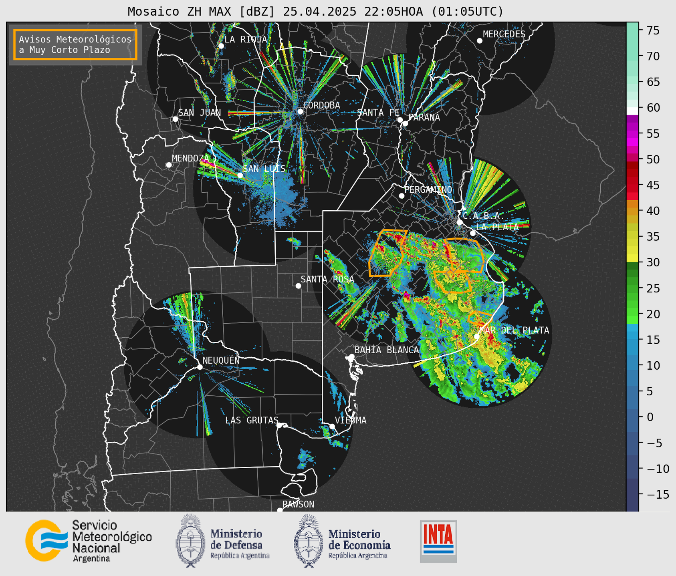This screenshot has height=576, width=676.
Task: Click the VIEDMA city marker dot
Action: [x=332, y=426]
